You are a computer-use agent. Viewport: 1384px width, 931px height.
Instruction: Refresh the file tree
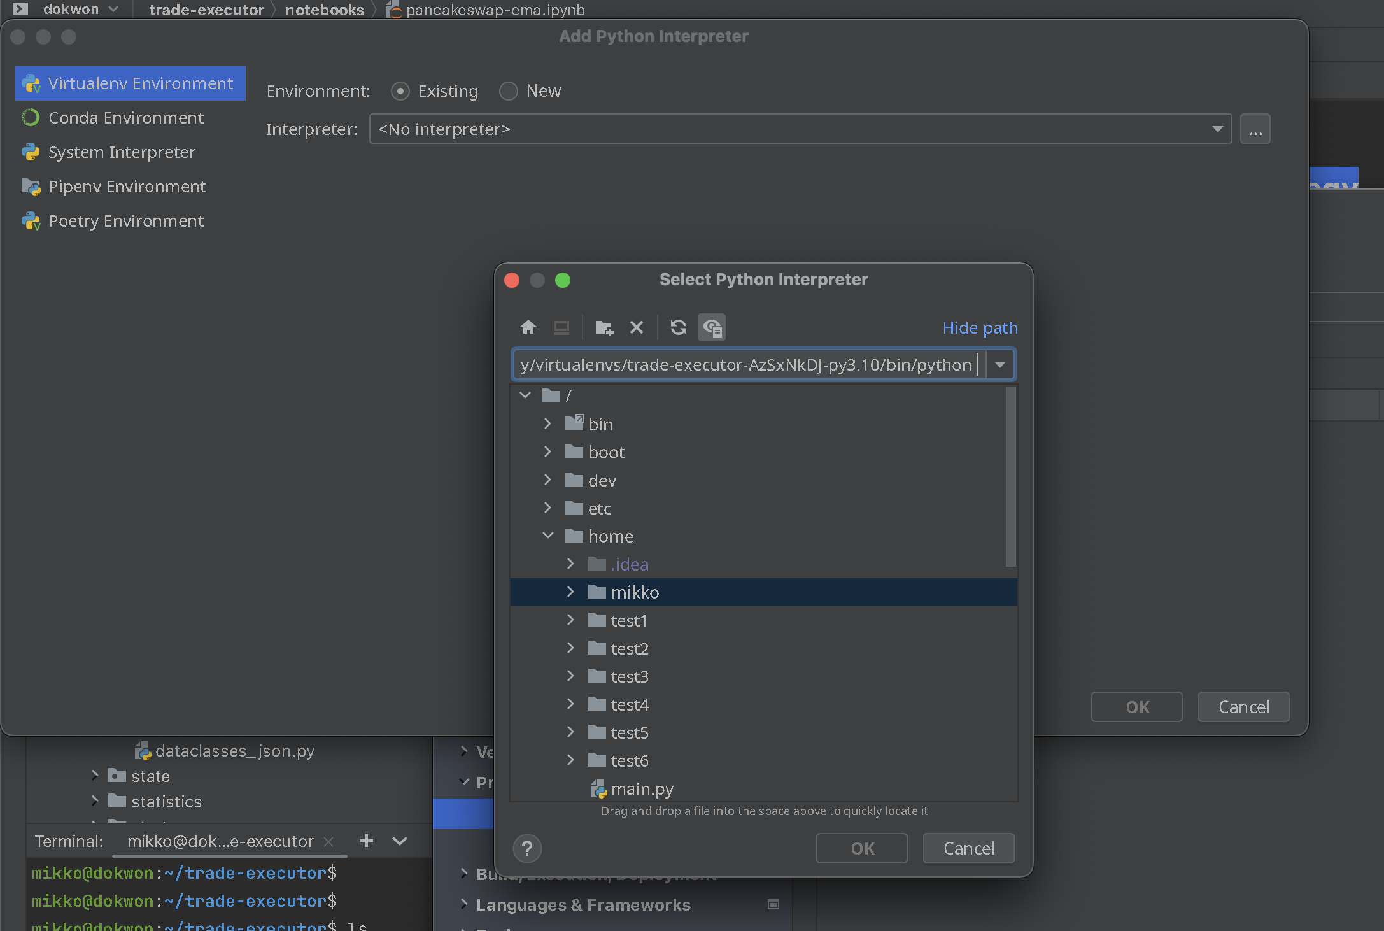point(678,327)
